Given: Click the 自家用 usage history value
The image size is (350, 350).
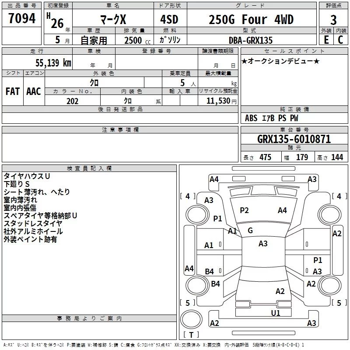Looking at the screenshot, I should [94, 40].
